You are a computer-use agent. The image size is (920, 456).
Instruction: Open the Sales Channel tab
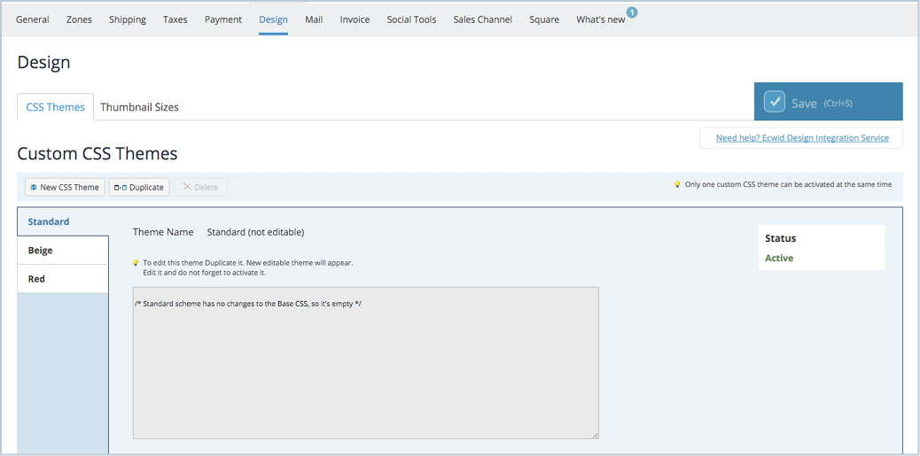(x=482, y=19)
